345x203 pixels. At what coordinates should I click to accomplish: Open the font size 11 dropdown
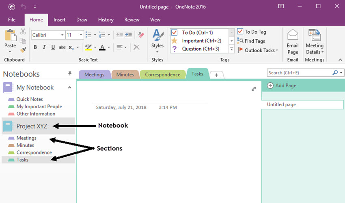point(81,35)
